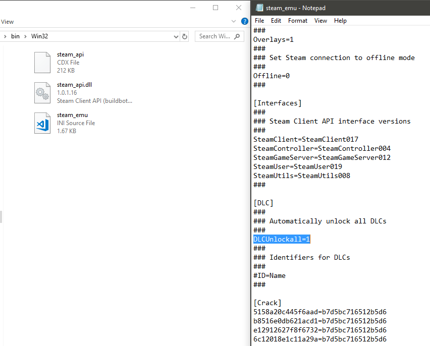Click the SteamUtils=SteamUtils008 line
The height and width of the screenshot is (346, 430).
[x=302, y=176]
